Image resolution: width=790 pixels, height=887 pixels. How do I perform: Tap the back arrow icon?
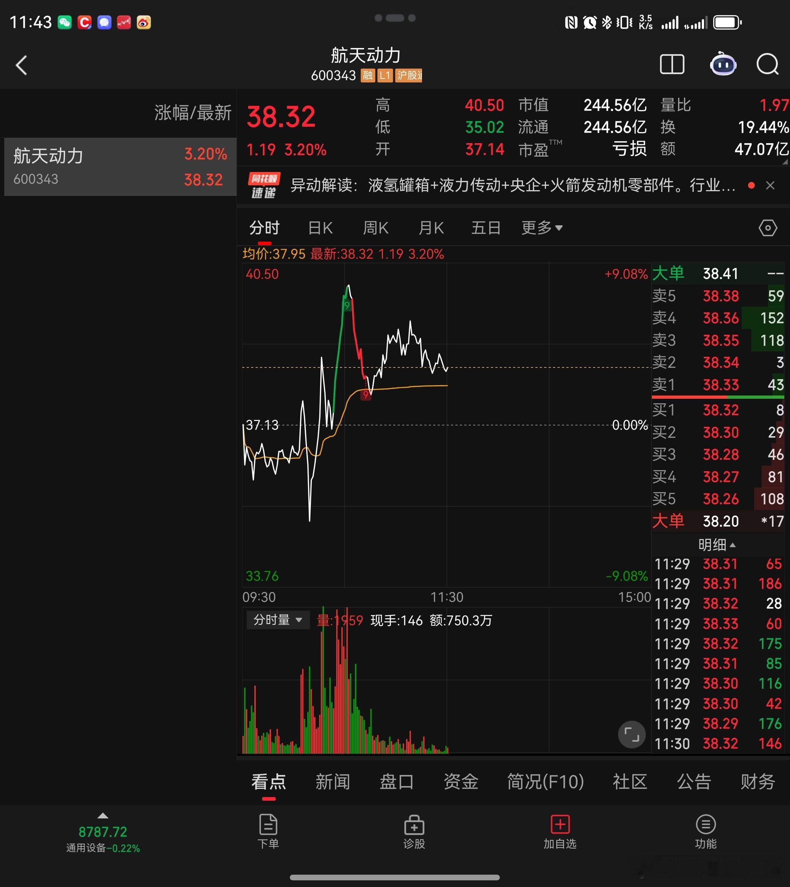click(x=22, y=65)
